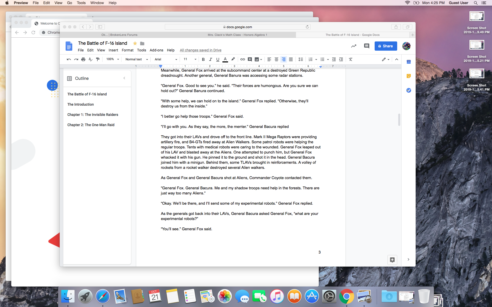The image size is (492, 307).
Task: Show side panel with right chevron
Action: (x=408, y=259)
